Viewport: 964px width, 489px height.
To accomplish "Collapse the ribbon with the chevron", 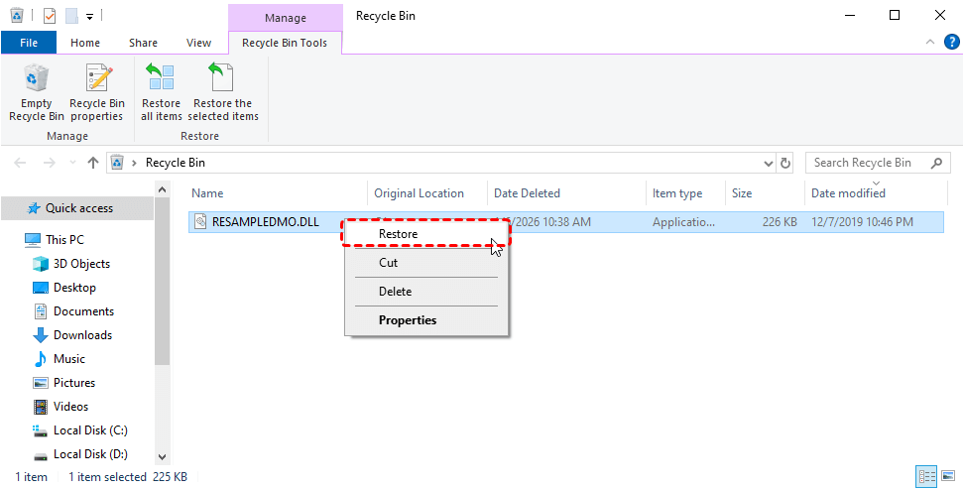I will pos(929,43).
